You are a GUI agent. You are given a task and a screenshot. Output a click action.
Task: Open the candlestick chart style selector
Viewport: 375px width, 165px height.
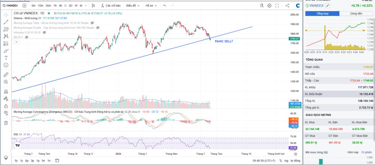point(93,5)
